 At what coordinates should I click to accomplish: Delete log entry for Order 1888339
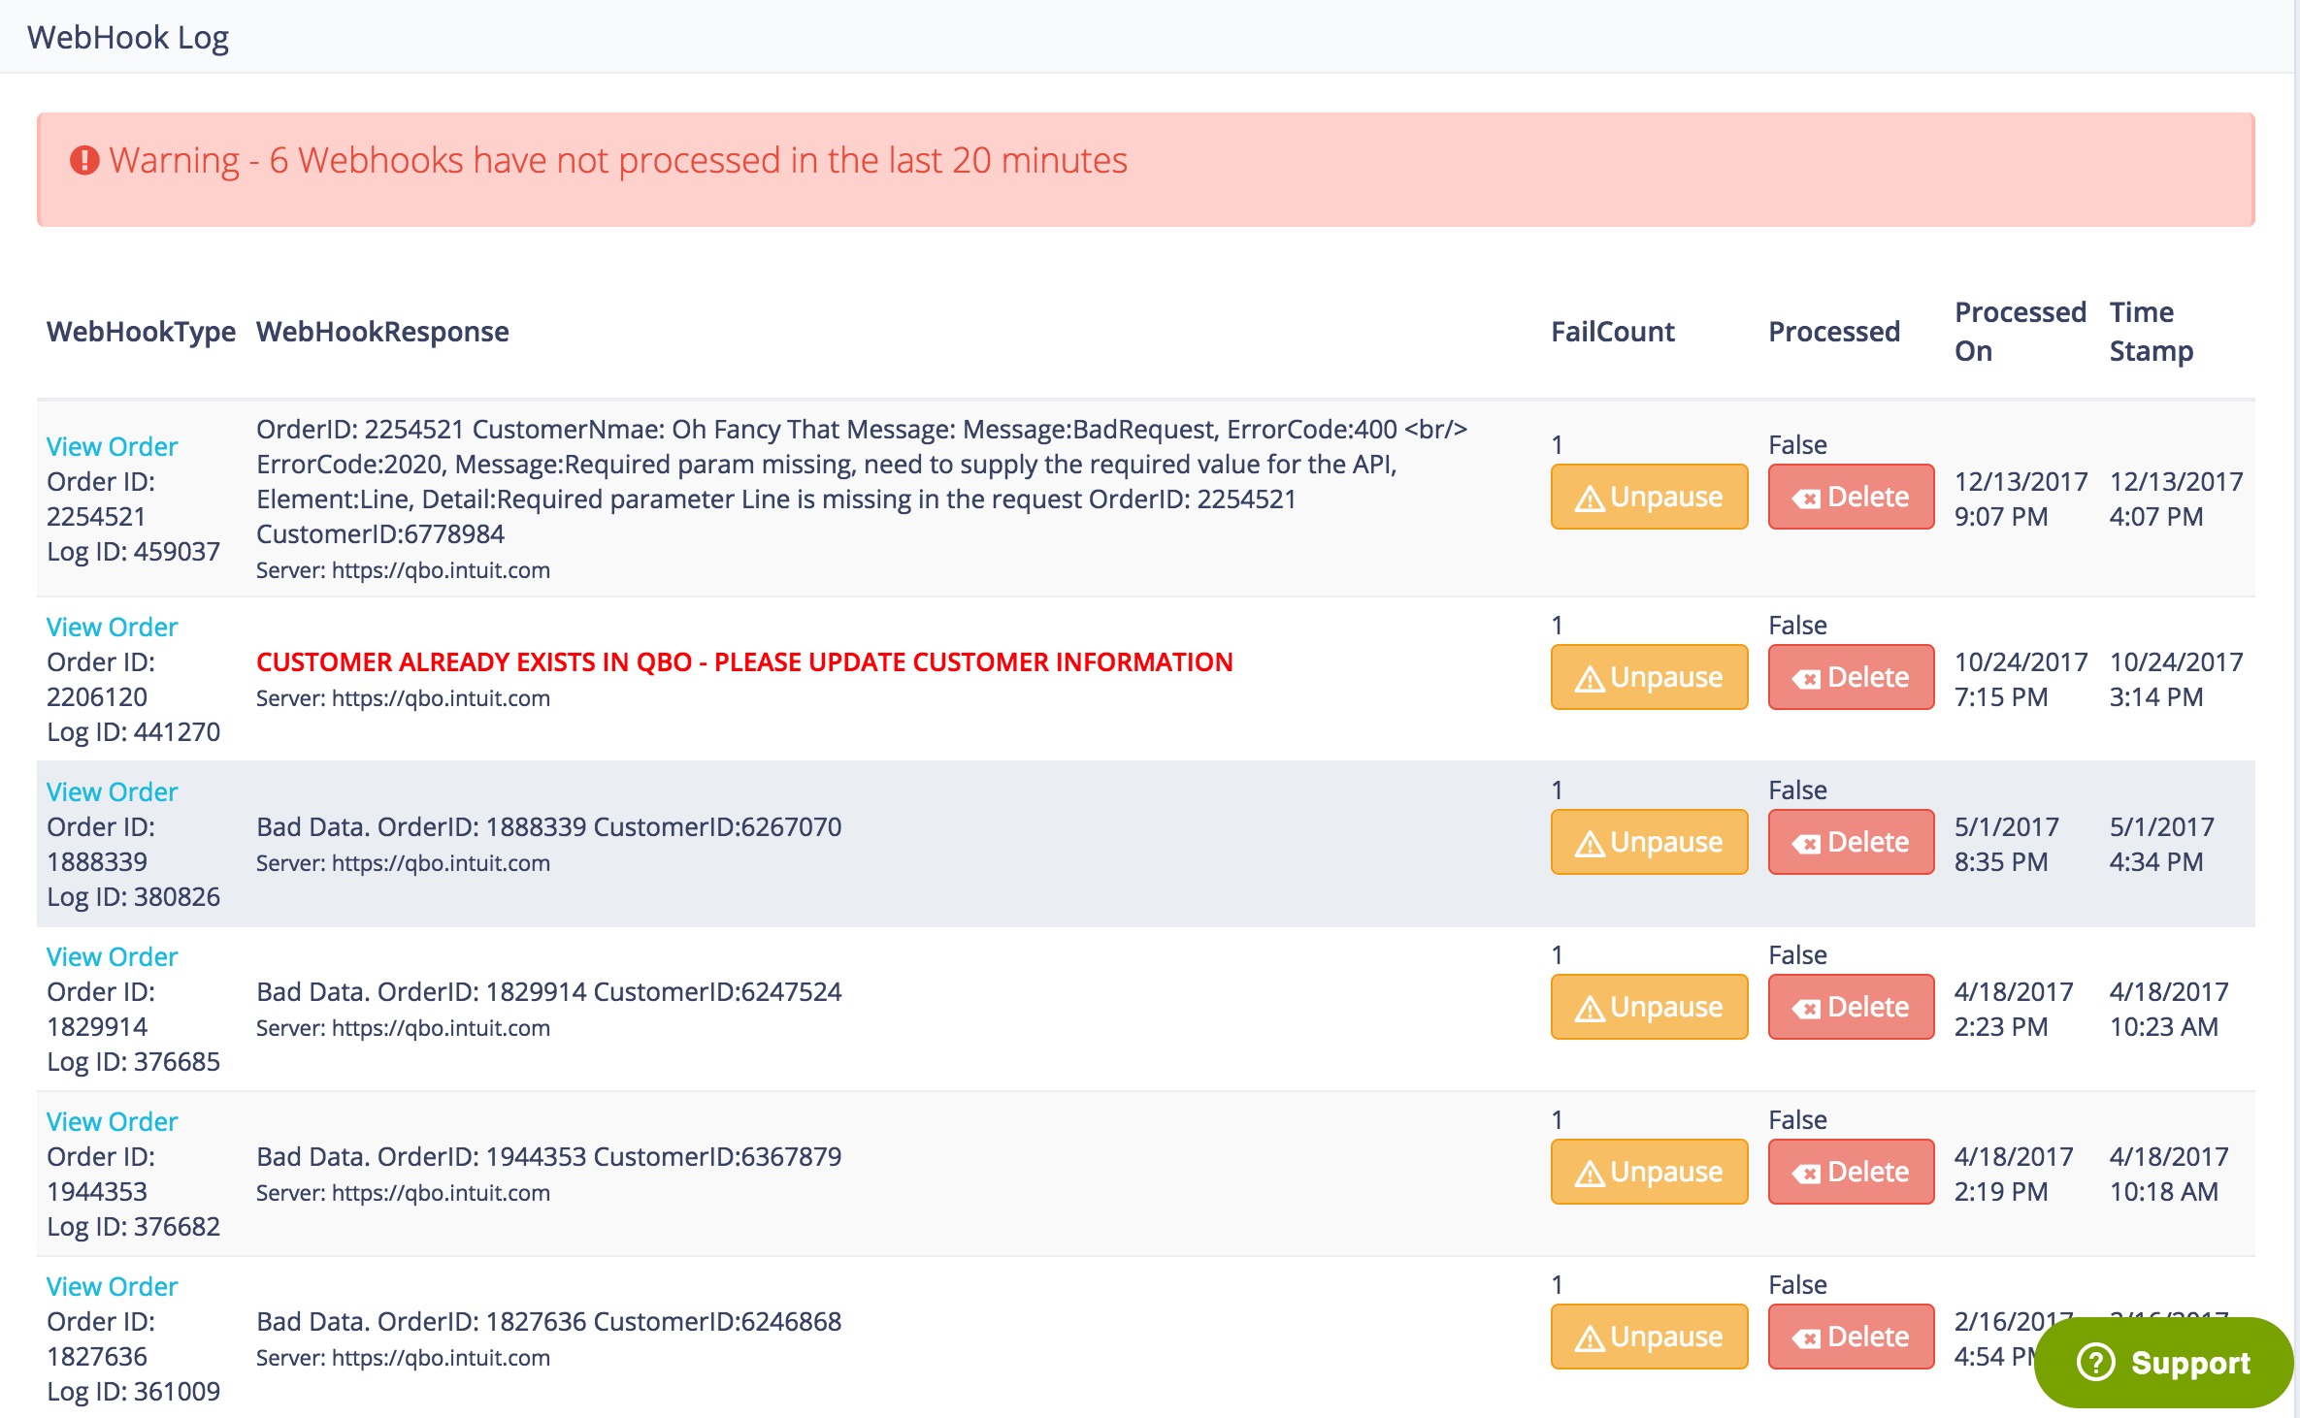[x=1850, y=842]
